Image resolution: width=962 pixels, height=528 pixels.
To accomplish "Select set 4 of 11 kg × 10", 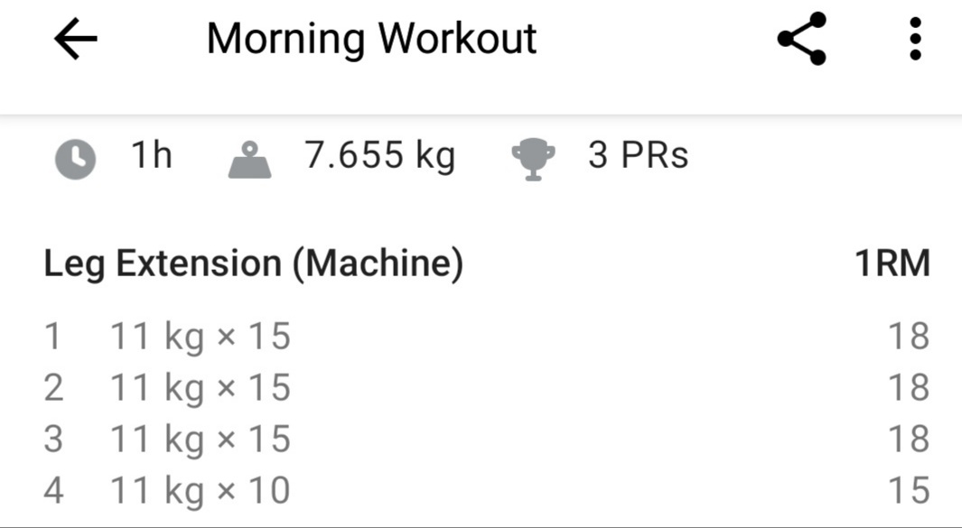I will [200, 492].
